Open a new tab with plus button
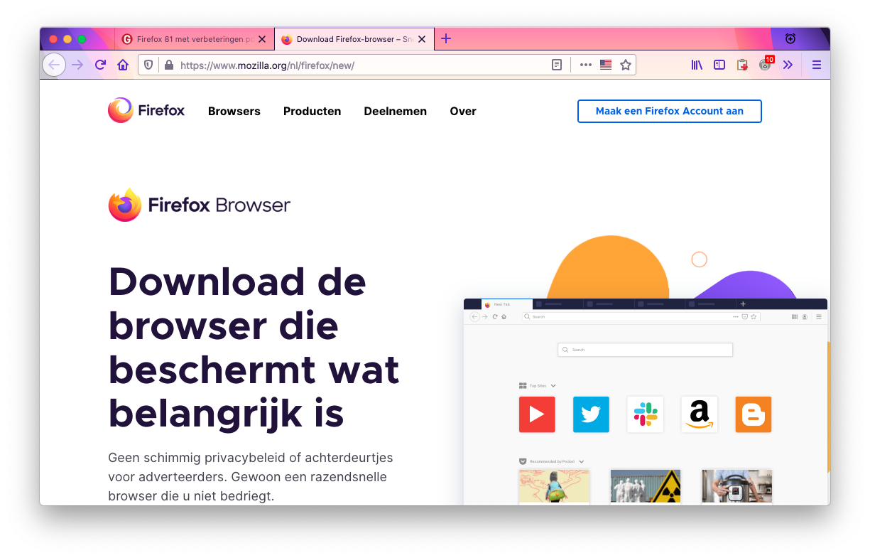Screen dimensions: 870x558 point(446,38)
